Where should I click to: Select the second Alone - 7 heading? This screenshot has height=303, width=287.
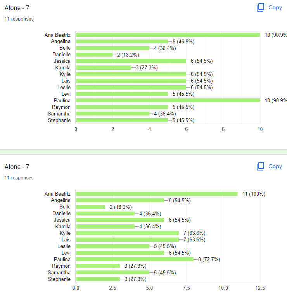[17, 167]
